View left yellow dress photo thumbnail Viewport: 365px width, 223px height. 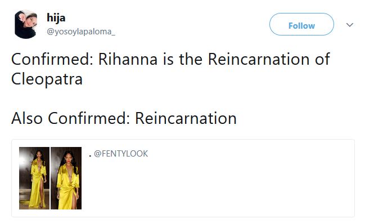[34, 178]
